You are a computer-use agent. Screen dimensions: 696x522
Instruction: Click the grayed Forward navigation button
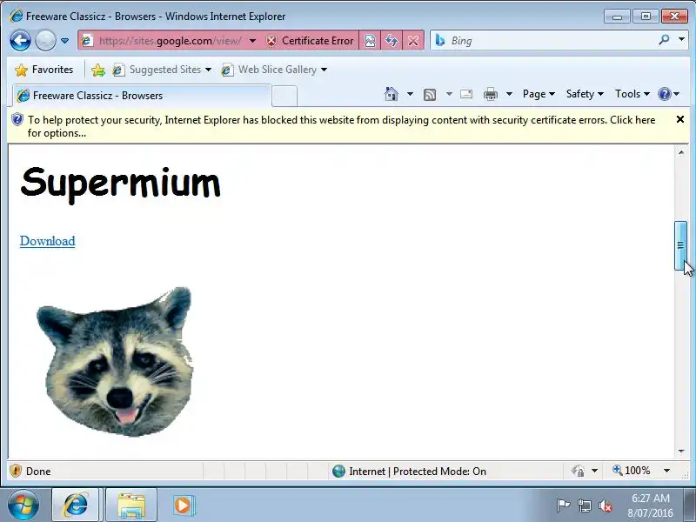click(x=45, y=41)
